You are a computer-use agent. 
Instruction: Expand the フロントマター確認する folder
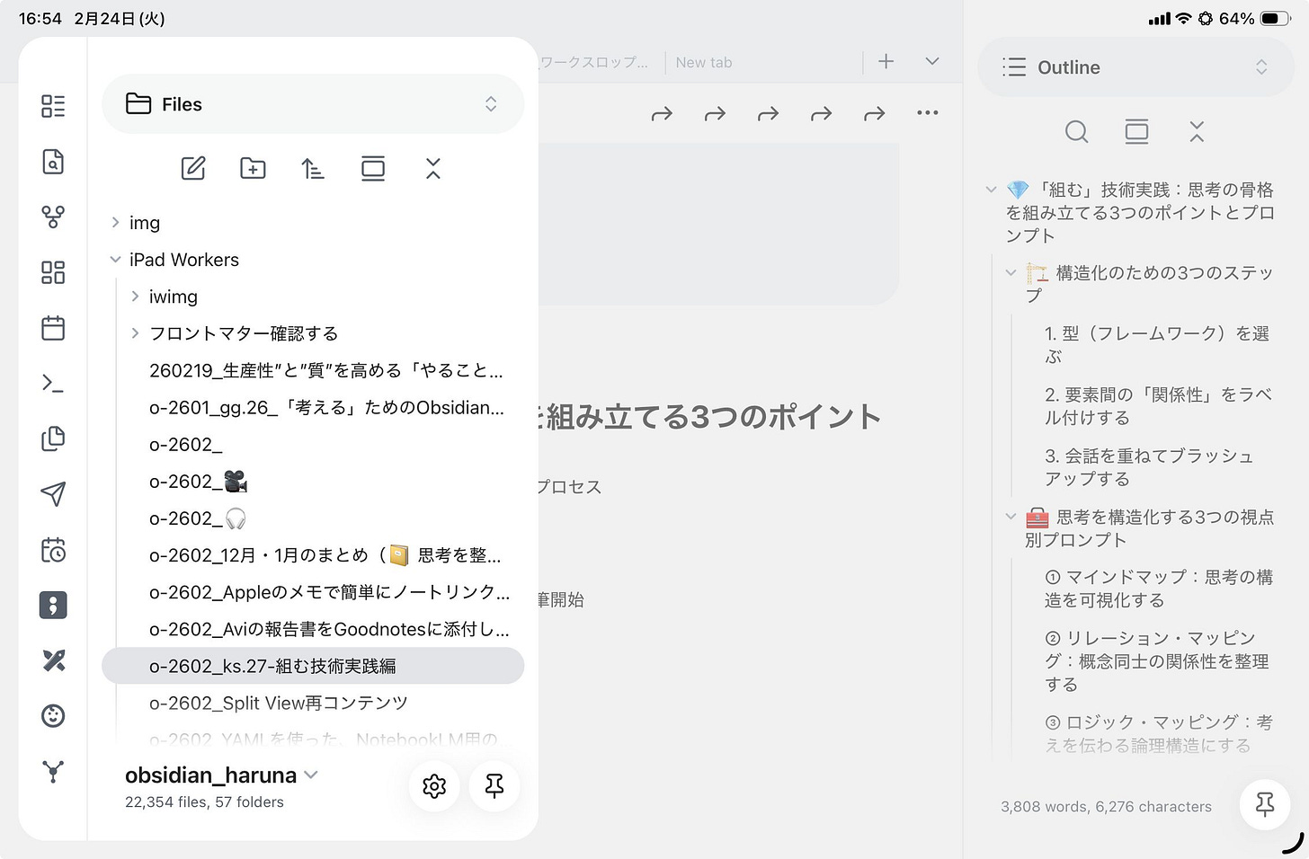tap(135, 333)
